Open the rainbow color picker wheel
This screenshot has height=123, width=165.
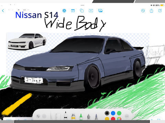[x=119, y=119]
